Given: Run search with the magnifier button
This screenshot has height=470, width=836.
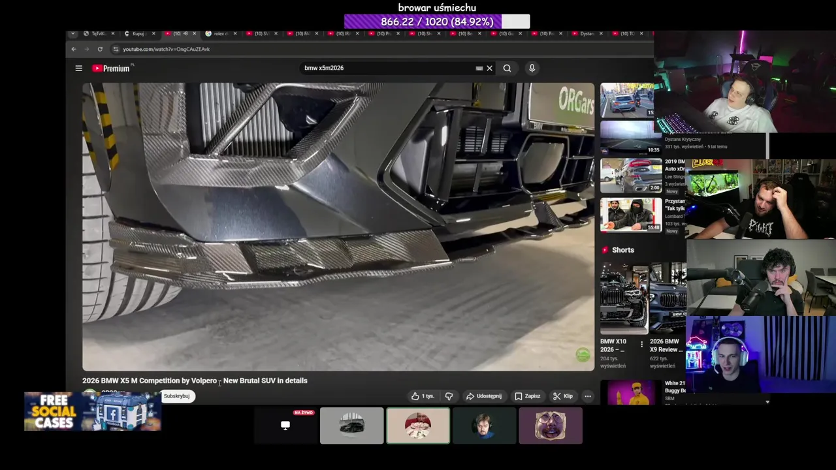Looking at the screenshot, I should 507,68.
